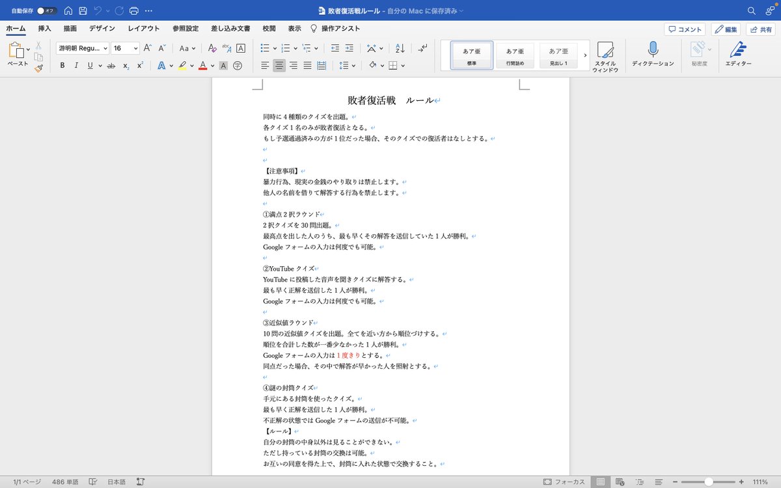Switch to Print Layout view in status bar
This screenshot has height=488, width=781.
click(x=601, y=482)
